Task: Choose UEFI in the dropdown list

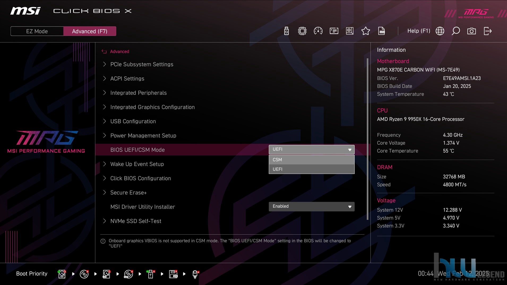Action: (312, 169)
